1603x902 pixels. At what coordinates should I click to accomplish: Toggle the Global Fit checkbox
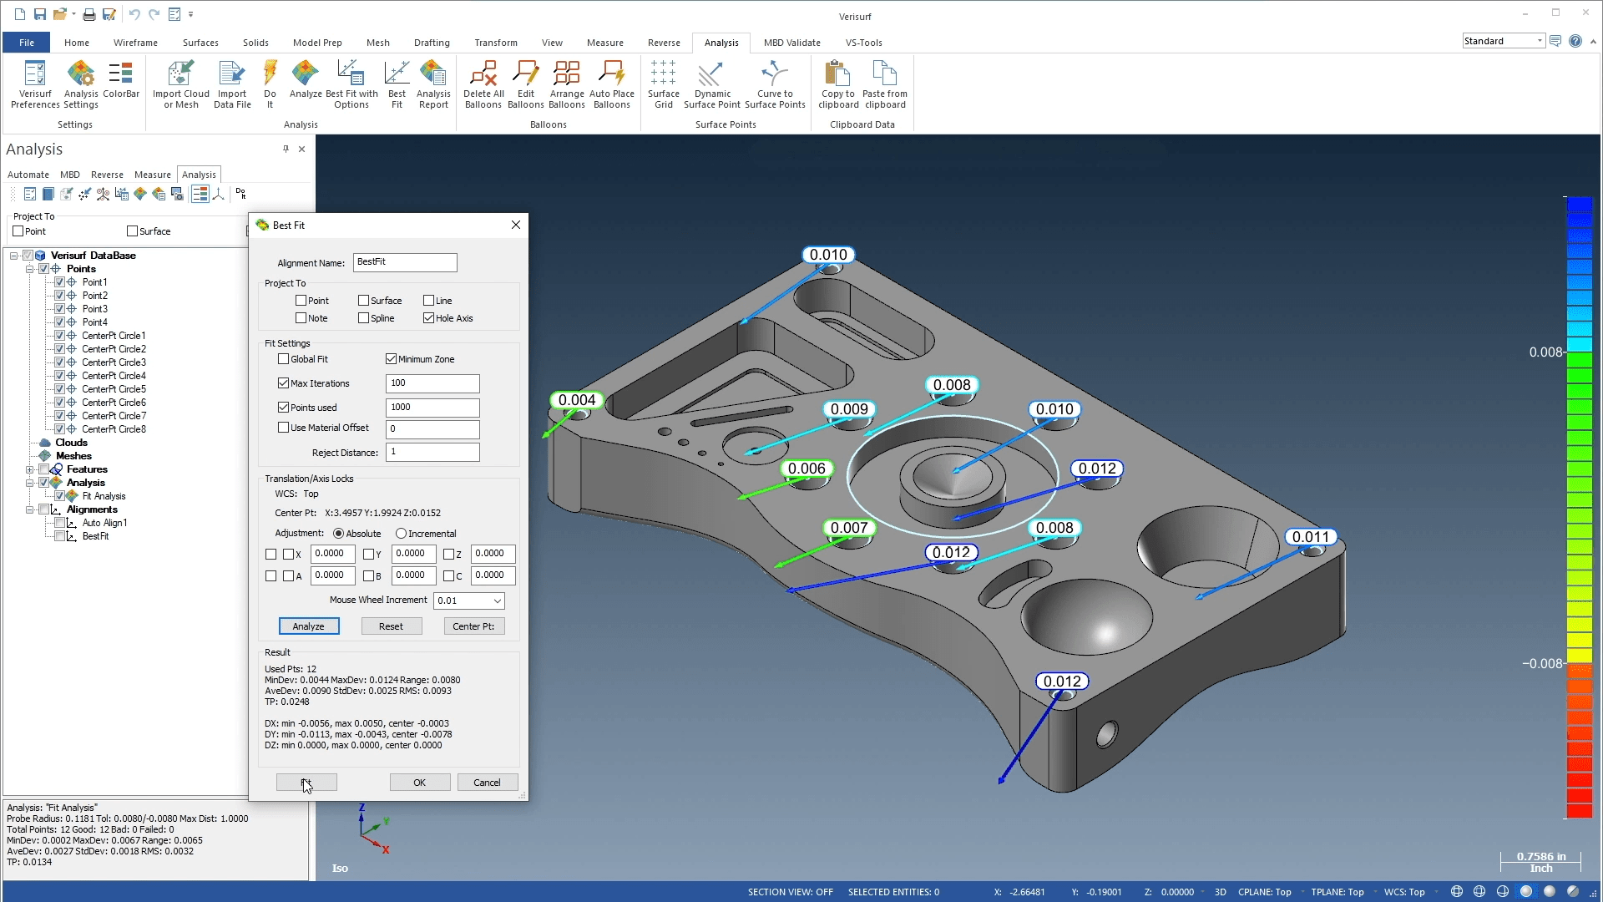[286, 359]
